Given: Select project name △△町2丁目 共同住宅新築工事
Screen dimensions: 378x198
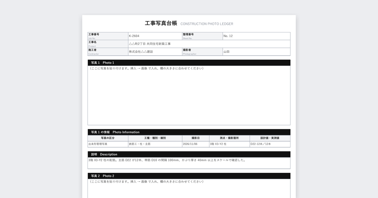Looking at the screenshot, I should 150,44.
